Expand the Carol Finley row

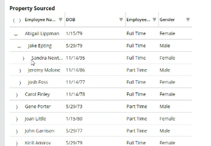(16, 95)
